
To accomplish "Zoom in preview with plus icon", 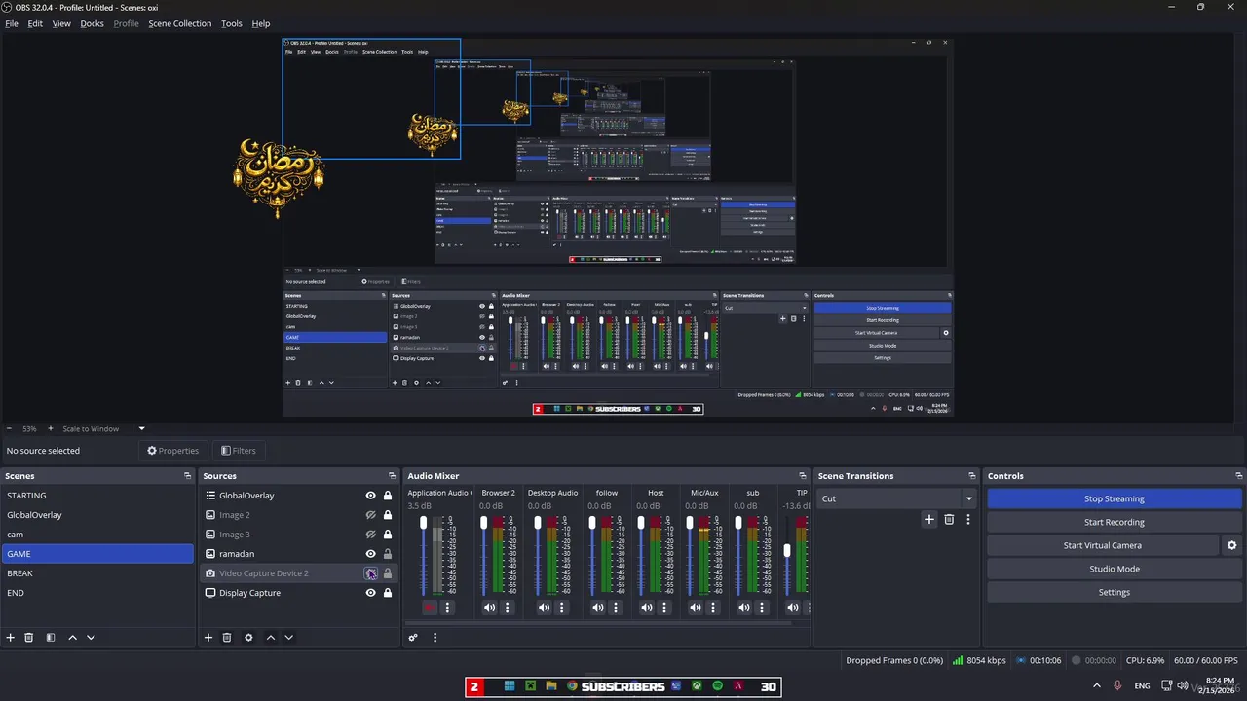I will [x=52, y=428].
